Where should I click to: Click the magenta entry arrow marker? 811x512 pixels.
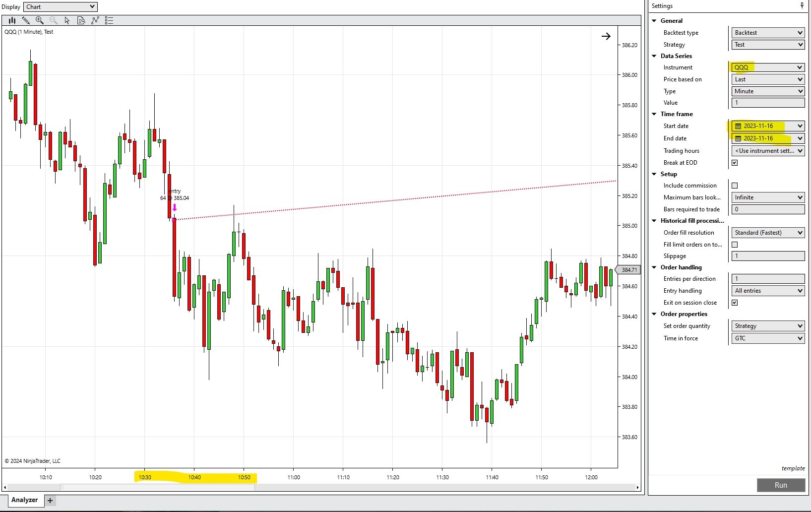click(x=174, y=207)
